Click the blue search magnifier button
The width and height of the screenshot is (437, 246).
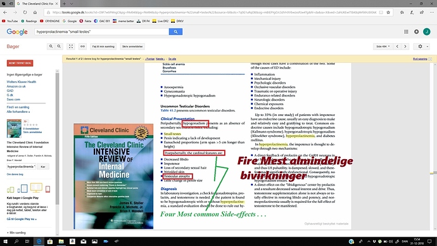coord(175,32)
